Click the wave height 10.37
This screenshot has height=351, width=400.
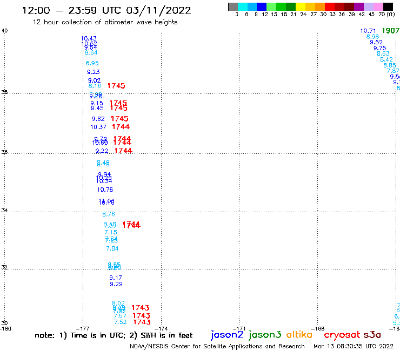[98, 127]
